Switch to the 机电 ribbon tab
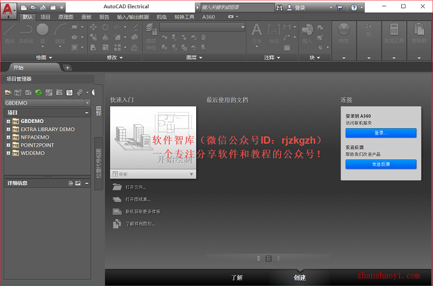Image resolution: width=433 pixels, height=286 pixels. click(x=162, y=17)
